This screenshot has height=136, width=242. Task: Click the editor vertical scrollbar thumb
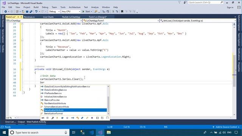pos(234,71)
